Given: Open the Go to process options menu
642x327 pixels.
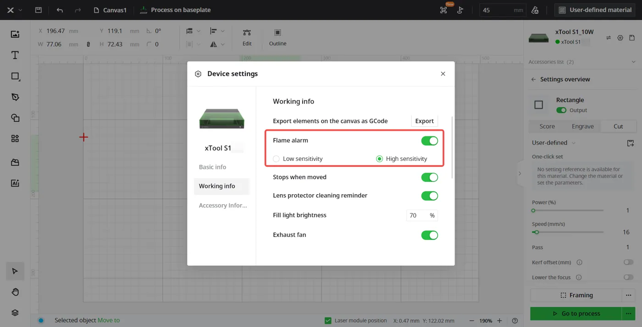Looking at the screenshot, I should click(629, 314).
